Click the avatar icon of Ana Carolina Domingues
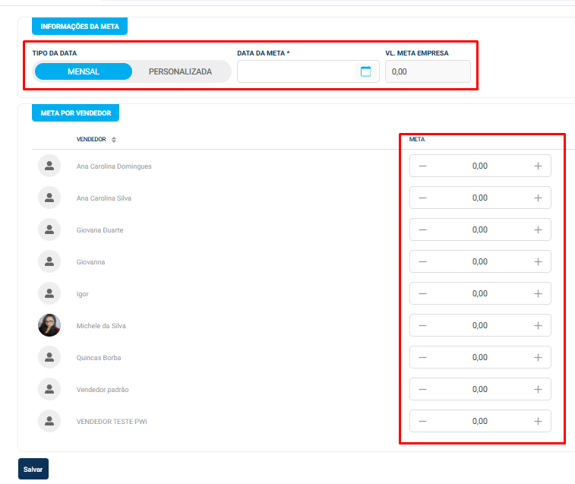Image resolution: width=575 pixels, height=484 pixels. [x=49, y=166]
